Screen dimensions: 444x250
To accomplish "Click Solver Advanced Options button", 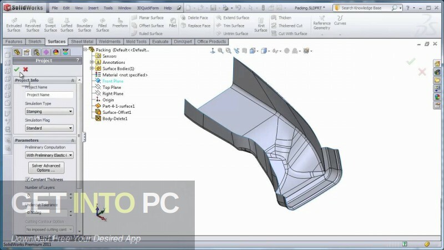I will (x=46, y=168).
